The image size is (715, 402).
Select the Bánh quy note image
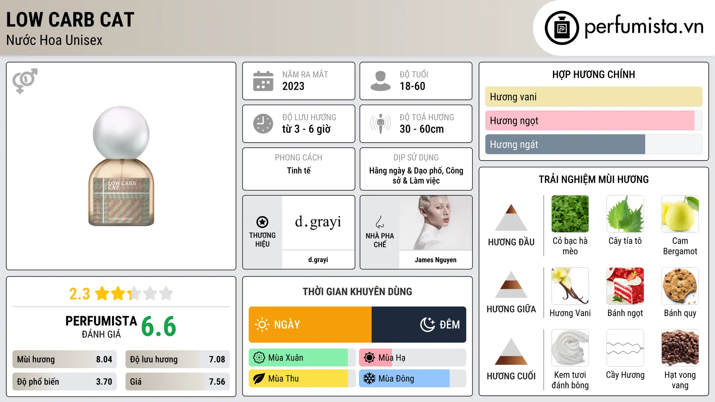point(680,286)
